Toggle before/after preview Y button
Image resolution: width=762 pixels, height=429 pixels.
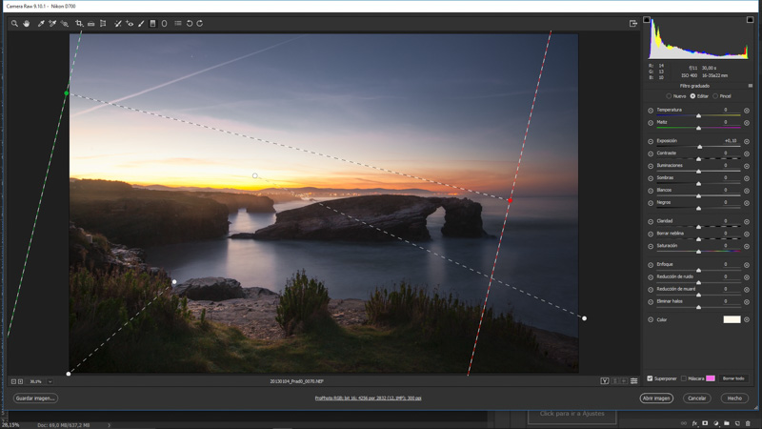[605, 381]
